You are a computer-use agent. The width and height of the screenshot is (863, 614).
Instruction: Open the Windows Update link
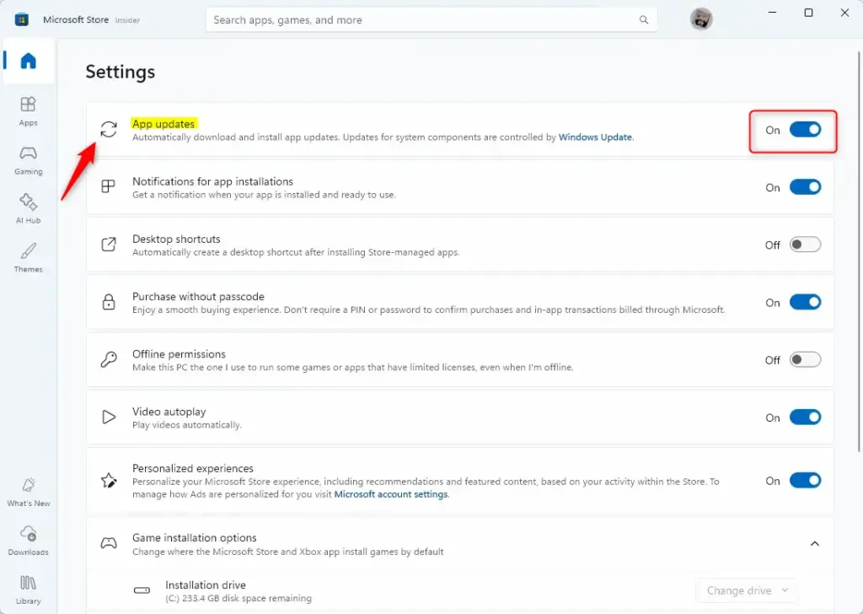(x=595, y=137)
